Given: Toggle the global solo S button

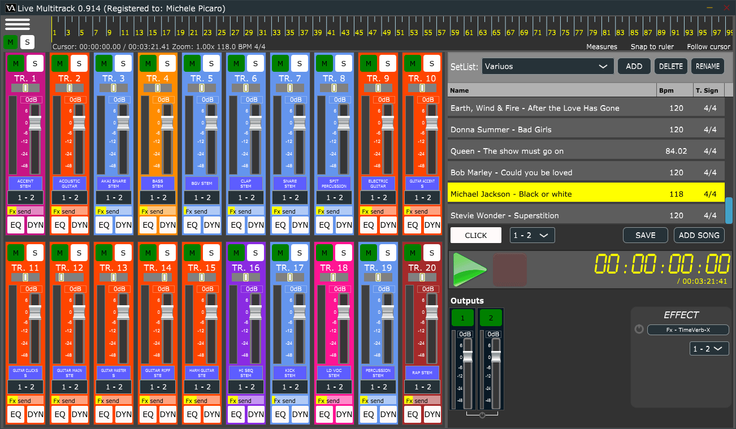Looking at the screenshot, I should point(27,42).
